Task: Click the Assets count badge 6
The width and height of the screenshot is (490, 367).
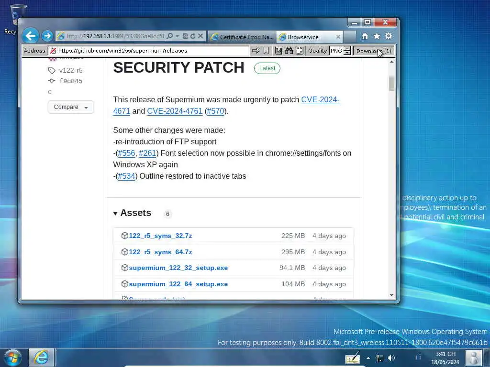Action: pyautogui.click(x=167, y=214)
